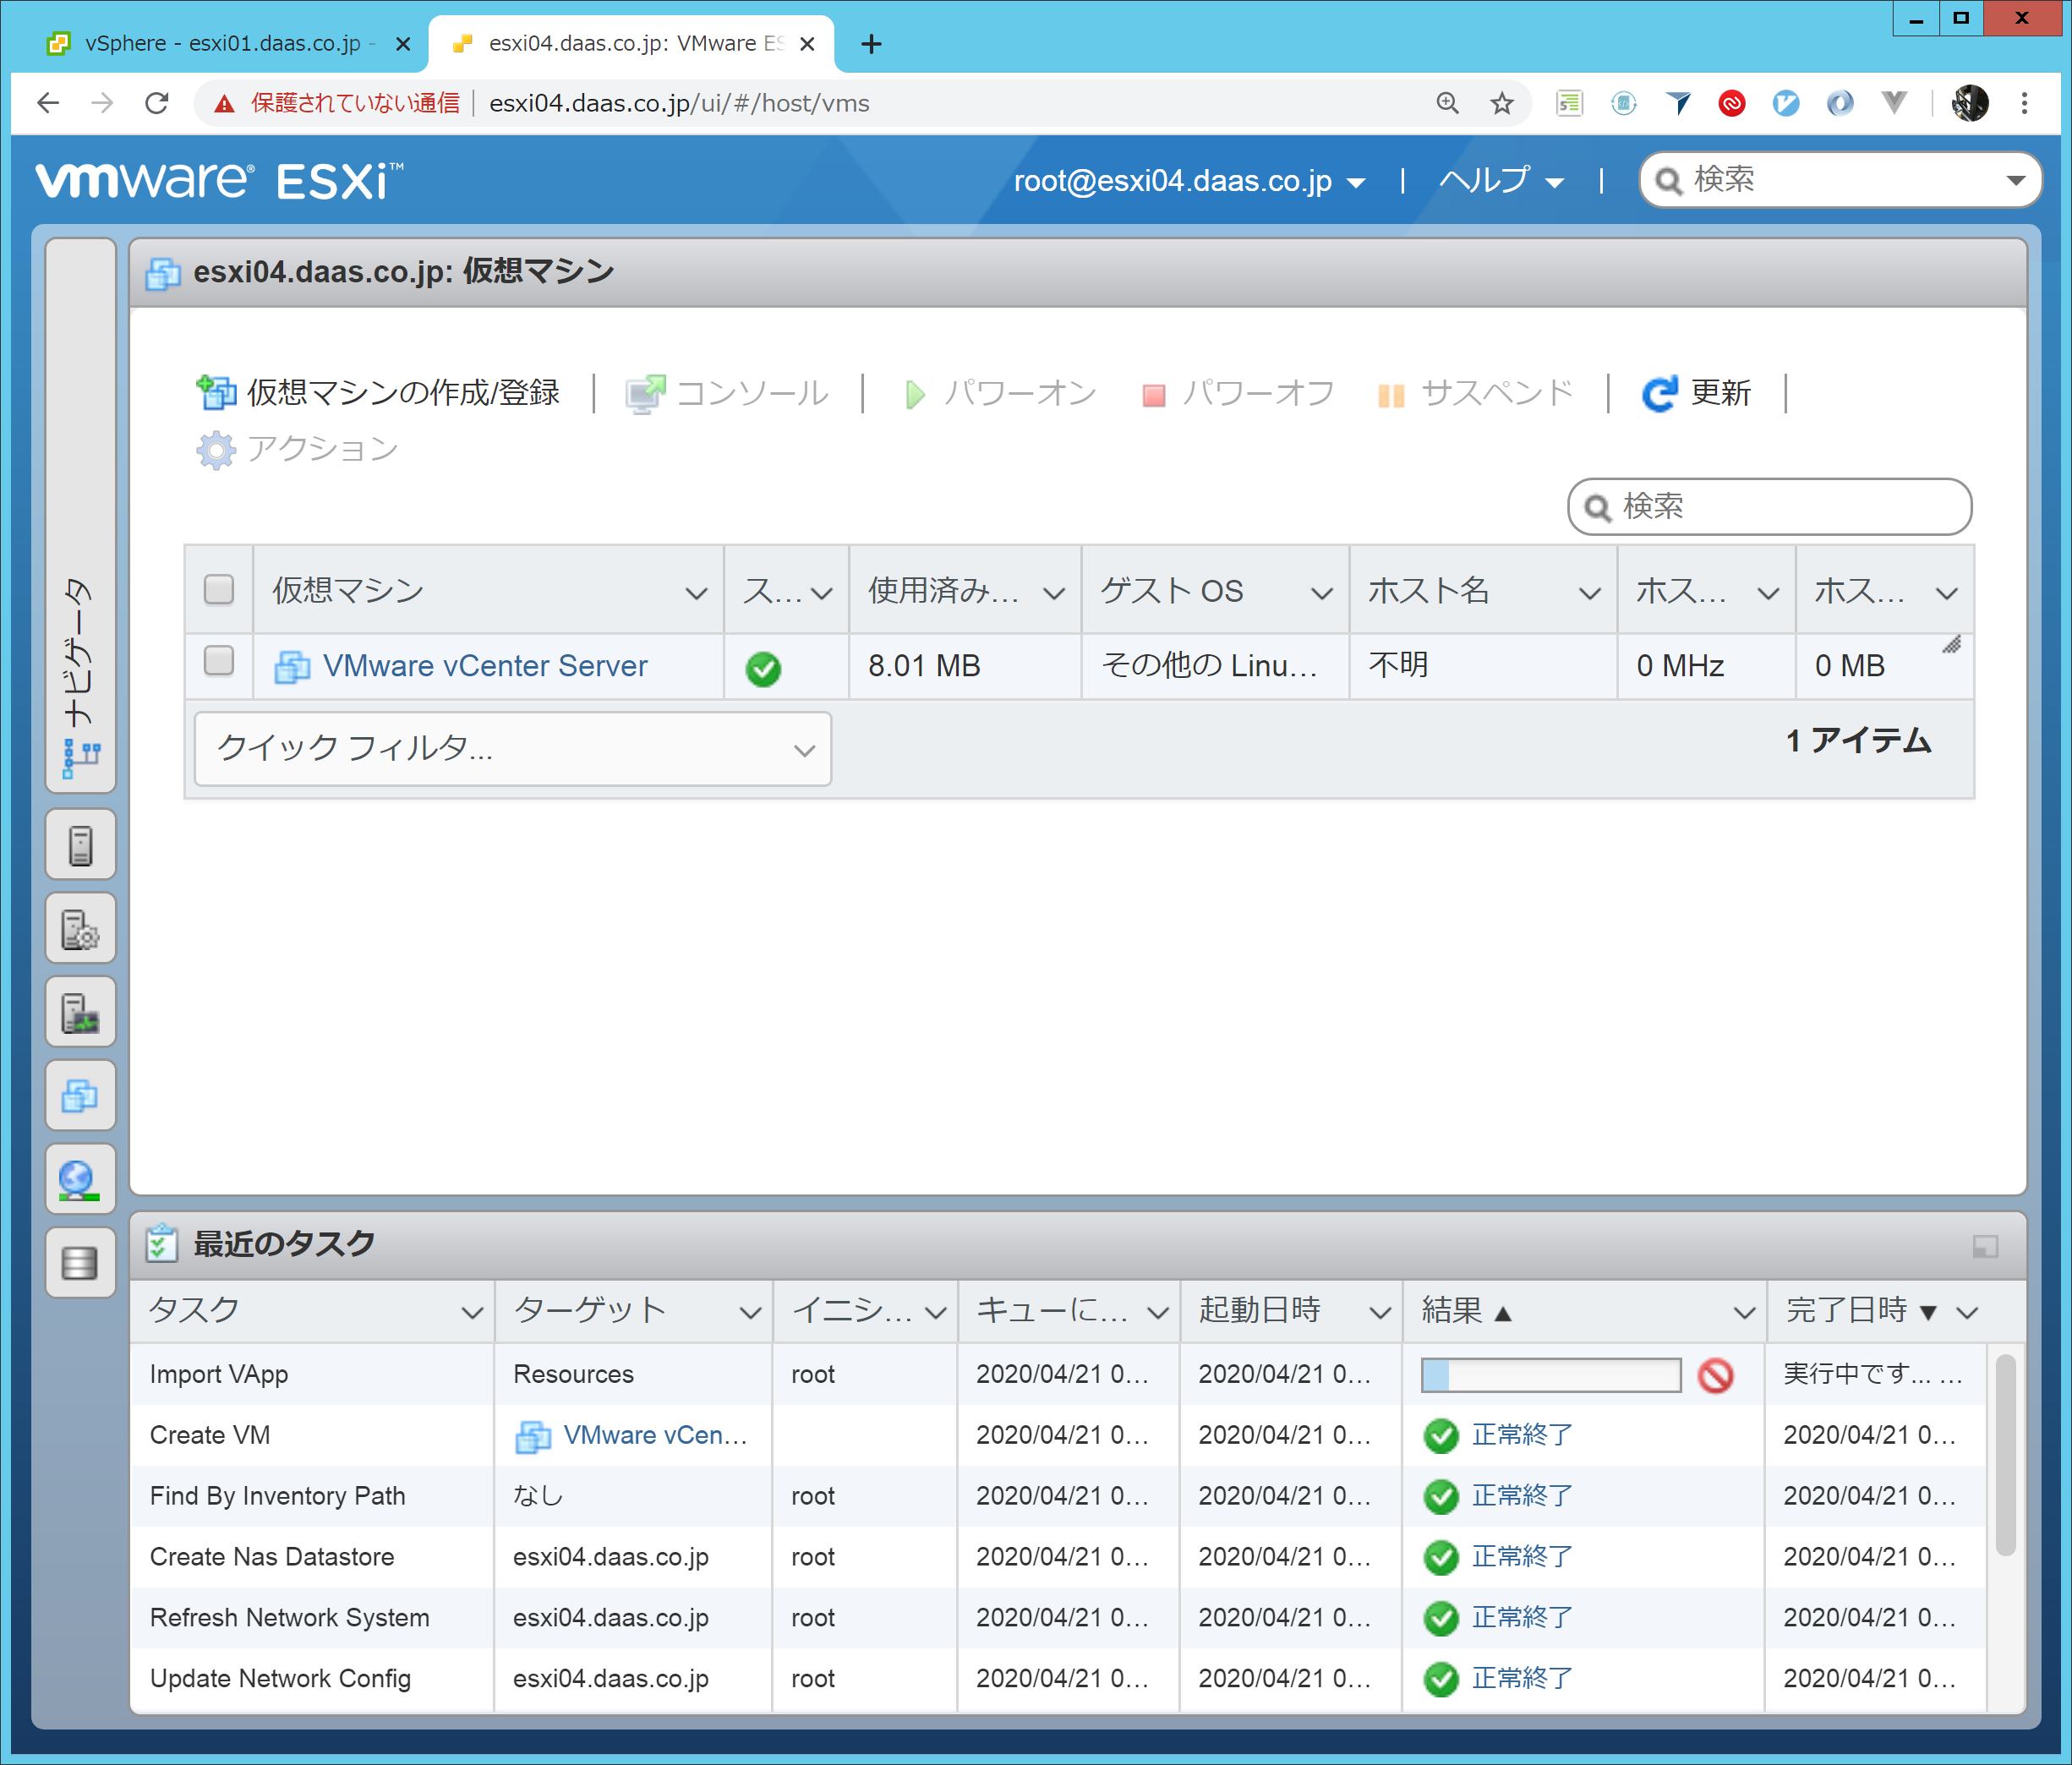Viewport: 2072px width, 1765px height.
Task: Close the vSphere esxi01 browser tab
Action: [403, 44]
